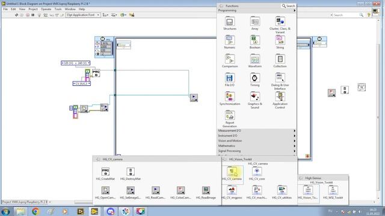This screenshot has width=385, height=216.
Task: Open the Collection palette
Action: 280,59
